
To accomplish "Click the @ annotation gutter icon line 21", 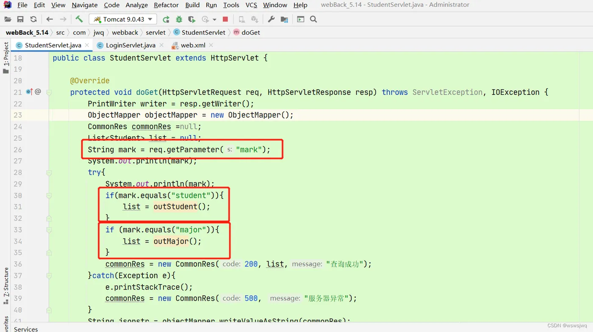I will [38, 91].
